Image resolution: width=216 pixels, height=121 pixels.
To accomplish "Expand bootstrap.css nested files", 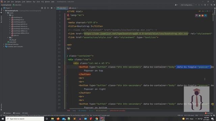I will pos(10,17).
